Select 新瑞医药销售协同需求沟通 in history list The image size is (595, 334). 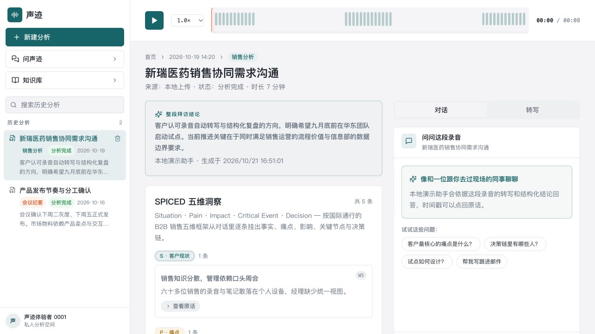[x=65, y=155]
